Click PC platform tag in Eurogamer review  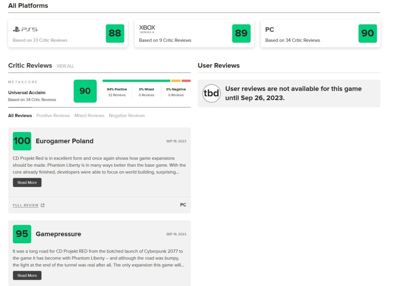coord(183,205)
